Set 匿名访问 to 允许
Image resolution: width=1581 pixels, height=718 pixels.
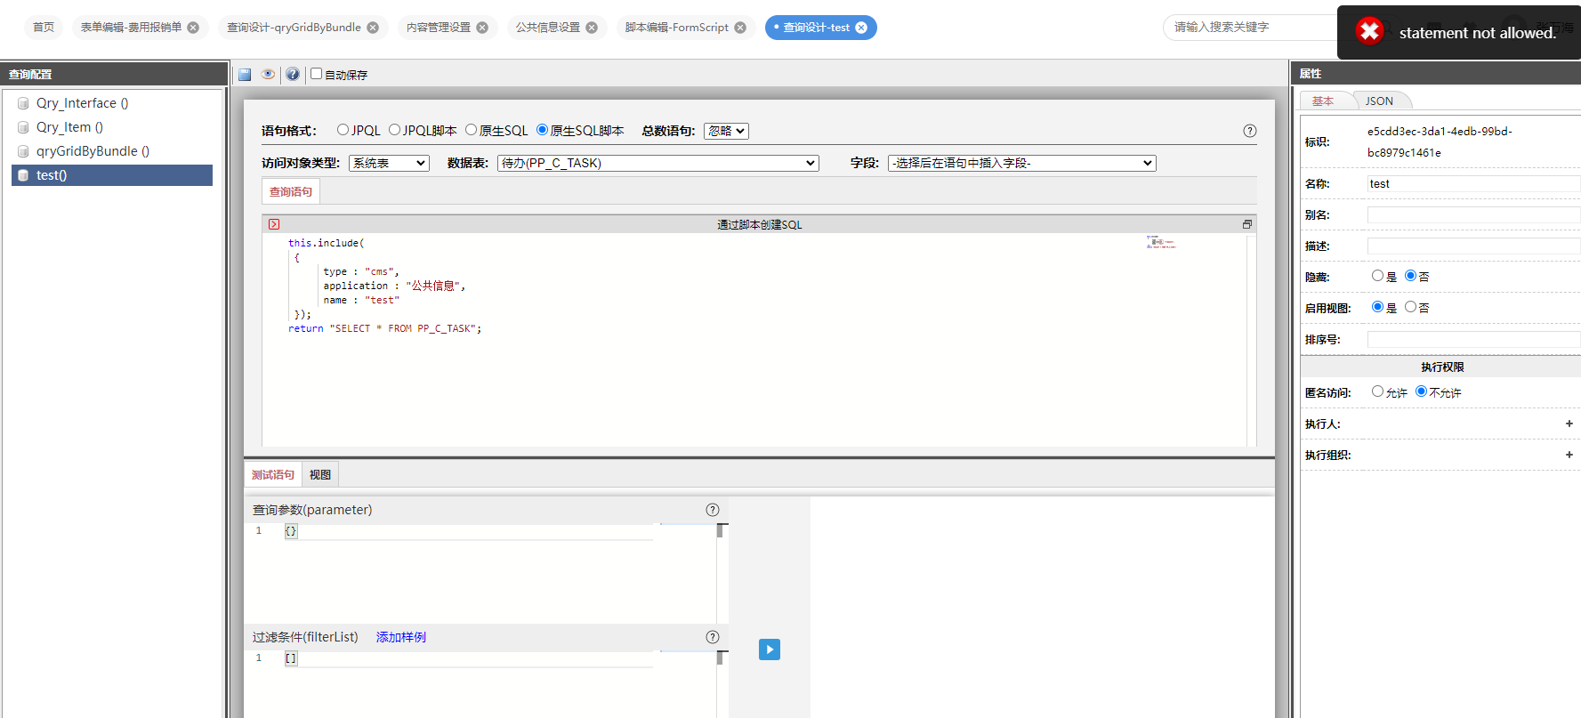point(1377,391)
